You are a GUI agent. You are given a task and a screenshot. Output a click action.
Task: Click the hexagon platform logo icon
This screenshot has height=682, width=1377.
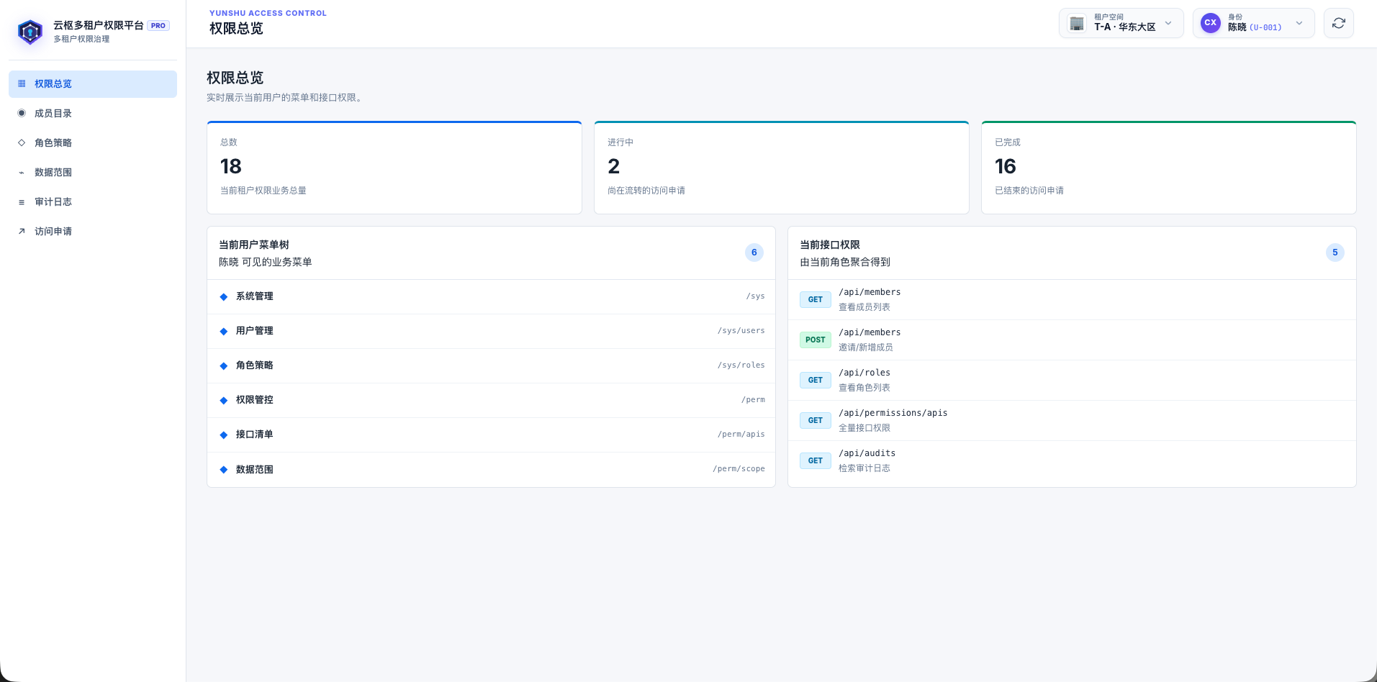[30, 32]
